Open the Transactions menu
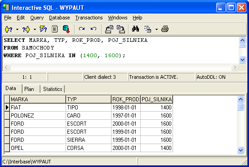249x167 pixels. coord(89,18)
